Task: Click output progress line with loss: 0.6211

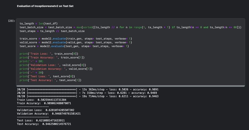Action: click(x=88, y=96)
